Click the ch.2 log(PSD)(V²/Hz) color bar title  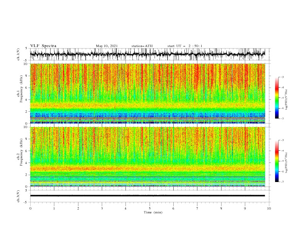(287, 163)
